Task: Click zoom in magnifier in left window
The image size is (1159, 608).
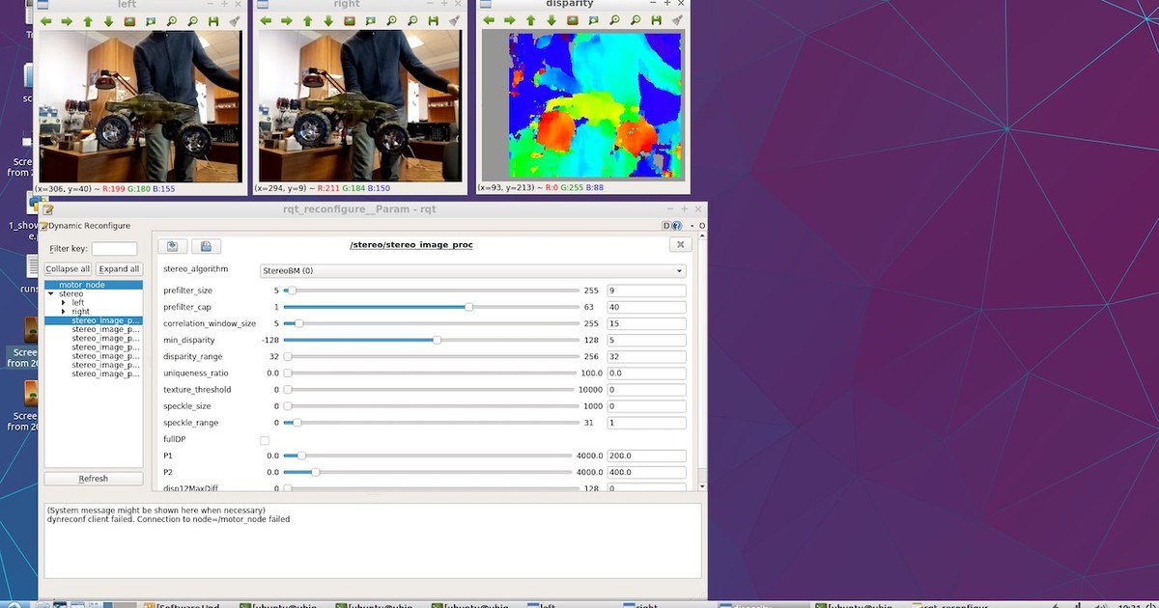Action: coord(172,20)
